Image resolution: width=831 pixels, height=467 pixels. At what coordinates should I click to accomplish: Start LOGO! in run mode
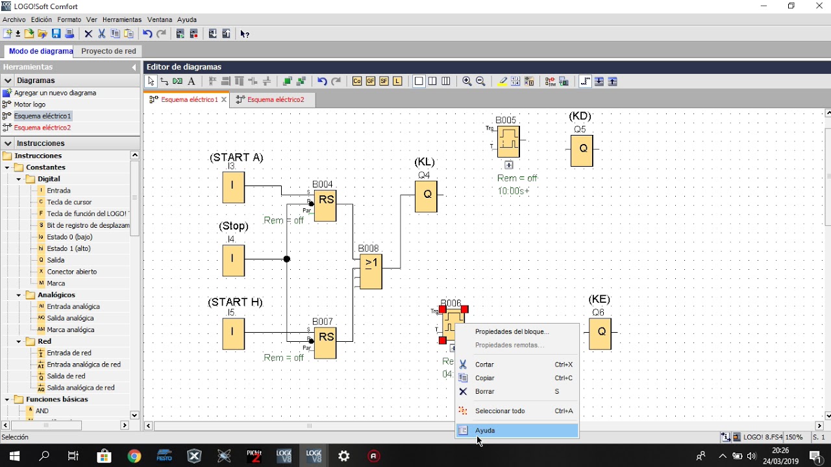180,34
